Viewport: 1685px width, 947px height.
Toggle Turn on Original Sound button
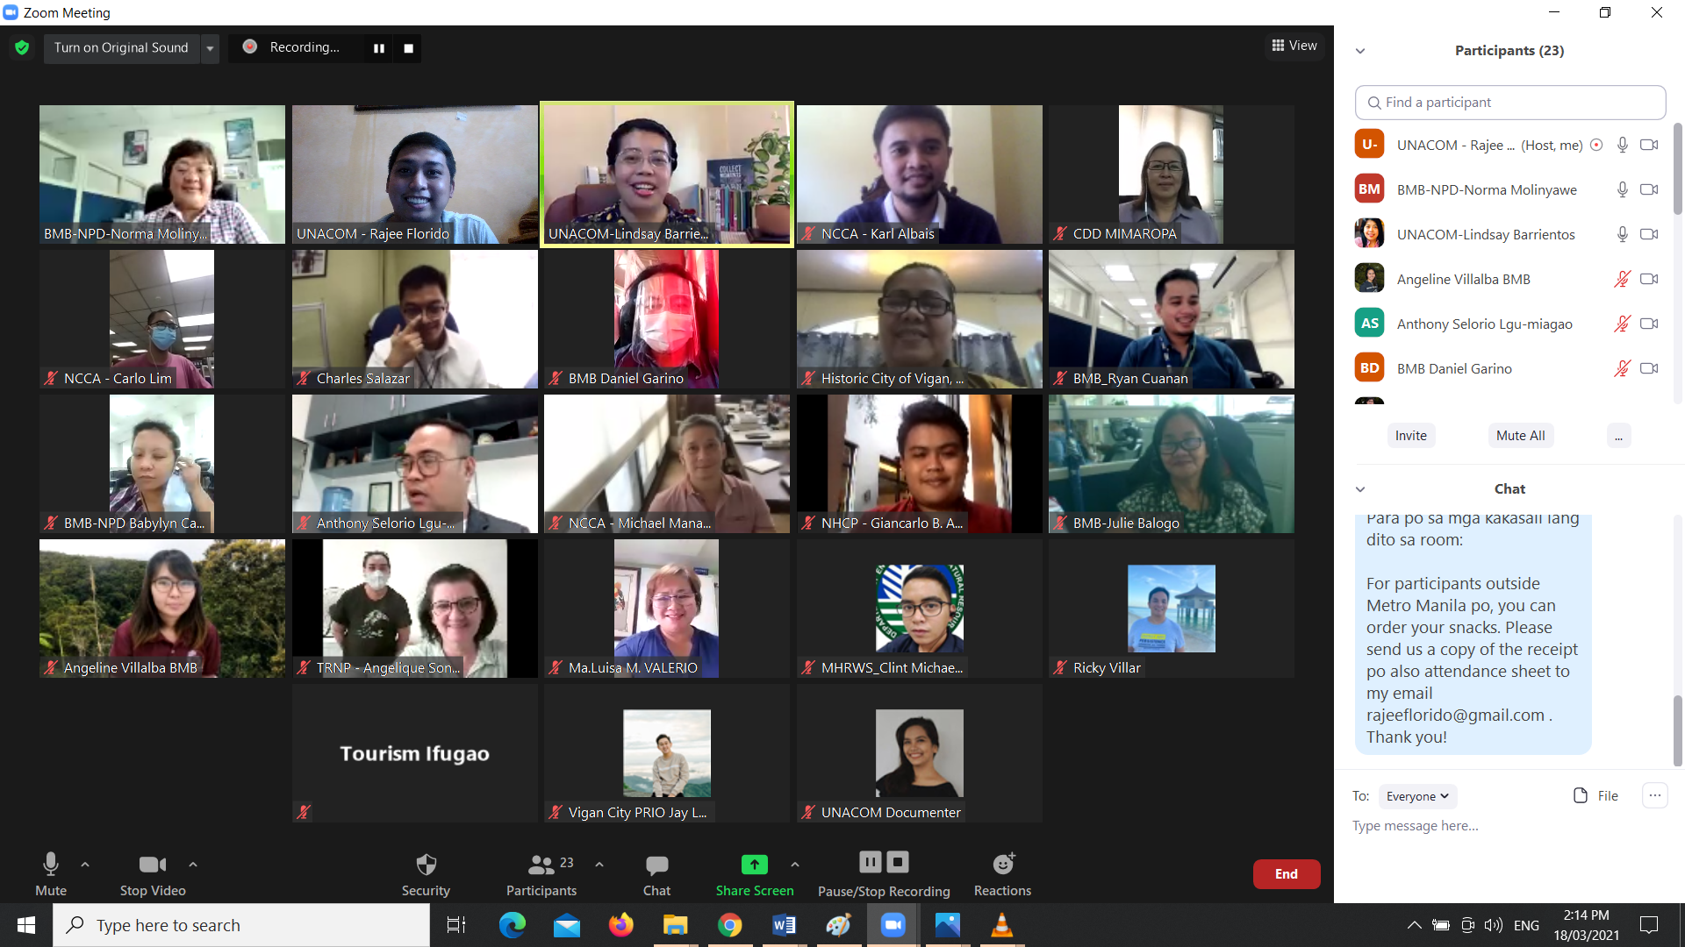tap(117, 47)
